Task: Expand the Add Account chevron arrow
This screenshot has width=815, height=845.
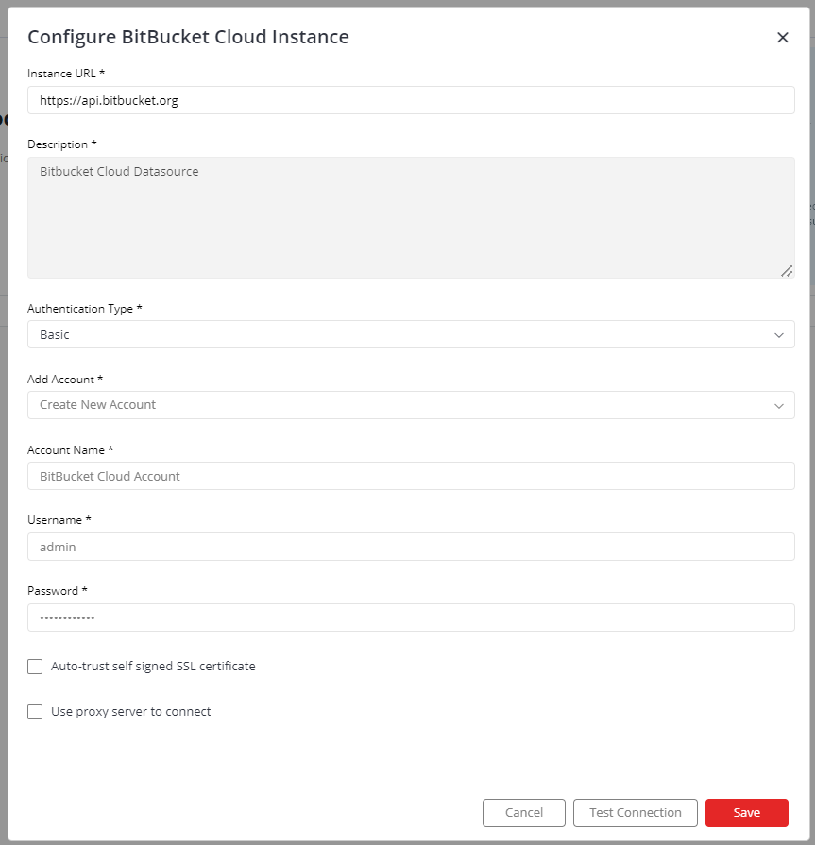Action: coord(778,406)
